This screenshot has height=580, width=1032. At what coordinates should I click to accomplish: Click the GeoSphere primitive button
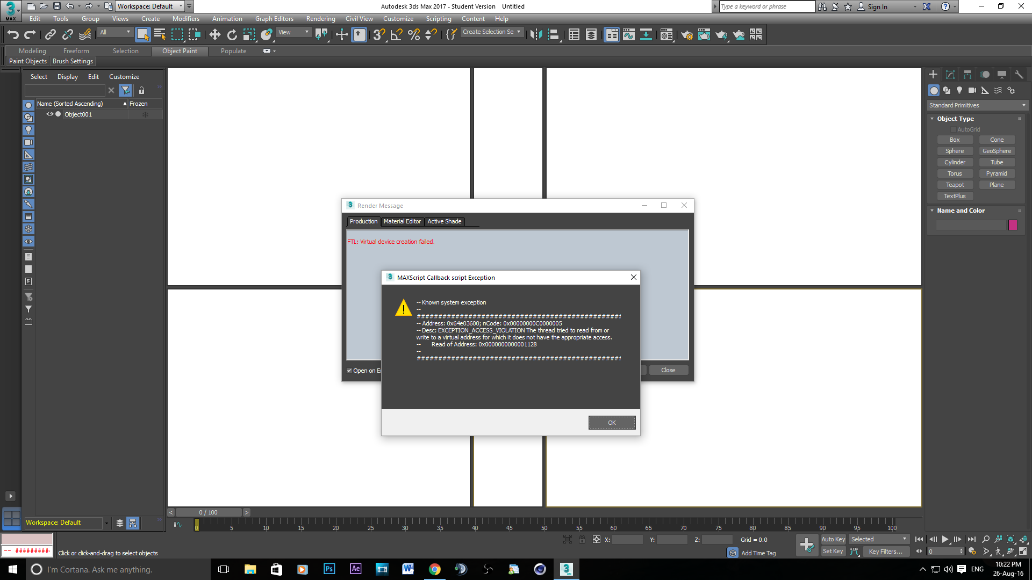pyautogui.click(x=997, y=151)
